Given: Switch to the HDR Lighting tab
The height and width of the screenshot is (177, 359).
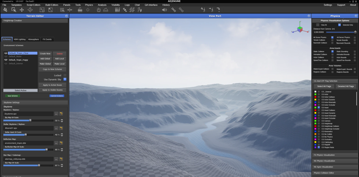Looking at the screenshot, I should point(20,39).
